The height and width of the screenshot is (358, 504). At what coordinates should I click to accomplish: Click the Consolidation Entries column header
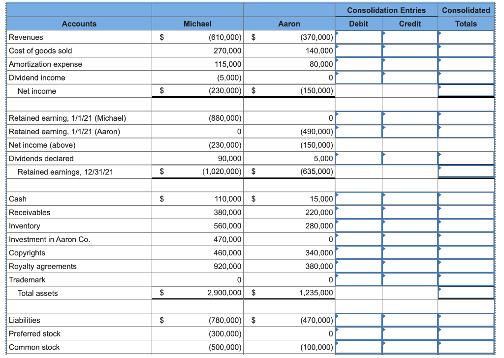386,10
